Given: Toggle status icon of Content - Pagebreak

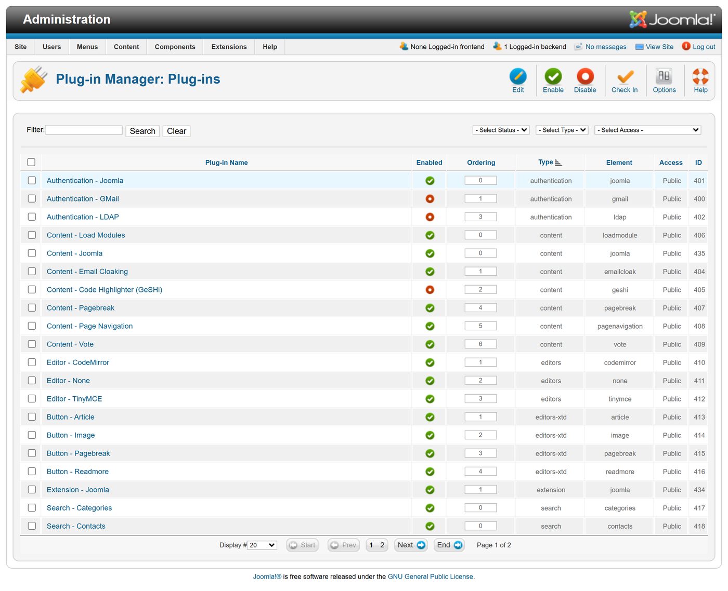Looking at the screenshot, I should click(x=430, y=308).
